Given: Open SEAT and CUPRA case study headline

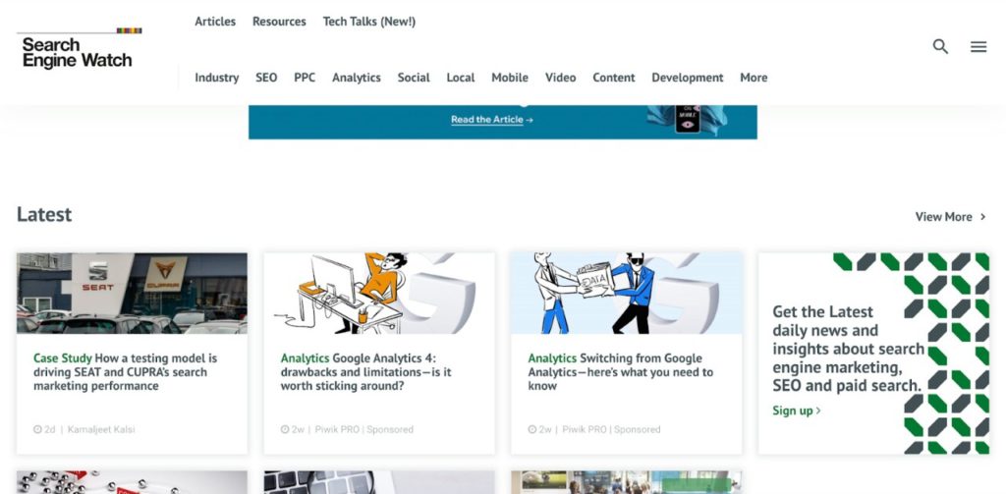Looking at the screenshot, I should point(126,372).
